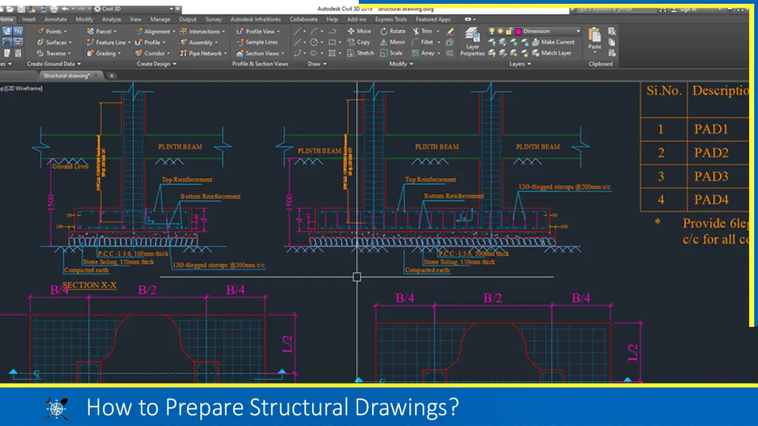Click the Paste button
The width and height of the screenshot is (758, 426).
coord(594,39)
